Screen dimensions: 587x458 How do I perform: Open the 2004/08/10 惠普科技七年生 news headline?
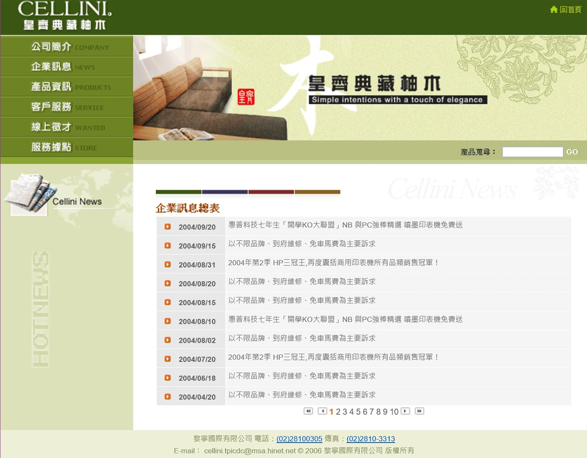click(345, 319)
